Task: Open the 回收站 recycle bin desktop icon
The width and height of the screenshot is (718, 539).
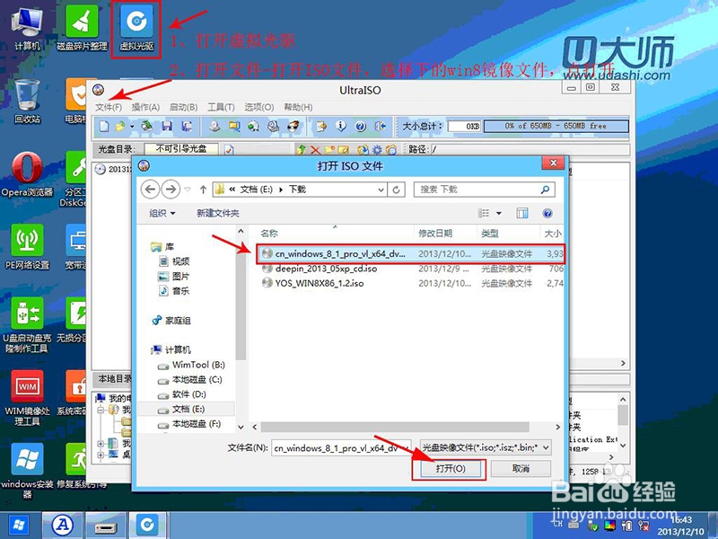Action: pyautogui.click(x=27, y=102)
